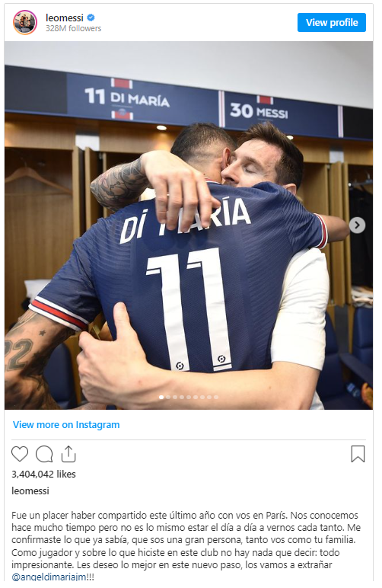382x588 pixels.
Task: Open the View more on Instagram link
Action: pyautogui.click(x=66, y=424)
